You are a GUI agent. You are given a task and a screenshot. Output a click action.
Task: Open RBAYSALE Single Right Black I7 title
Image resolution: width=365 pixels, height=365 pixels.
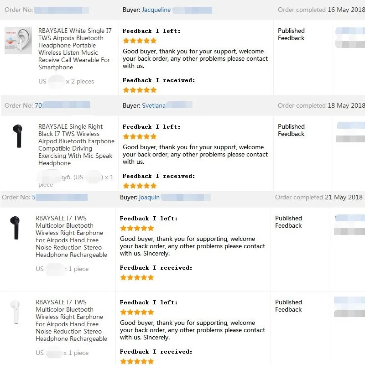[76, 145]
